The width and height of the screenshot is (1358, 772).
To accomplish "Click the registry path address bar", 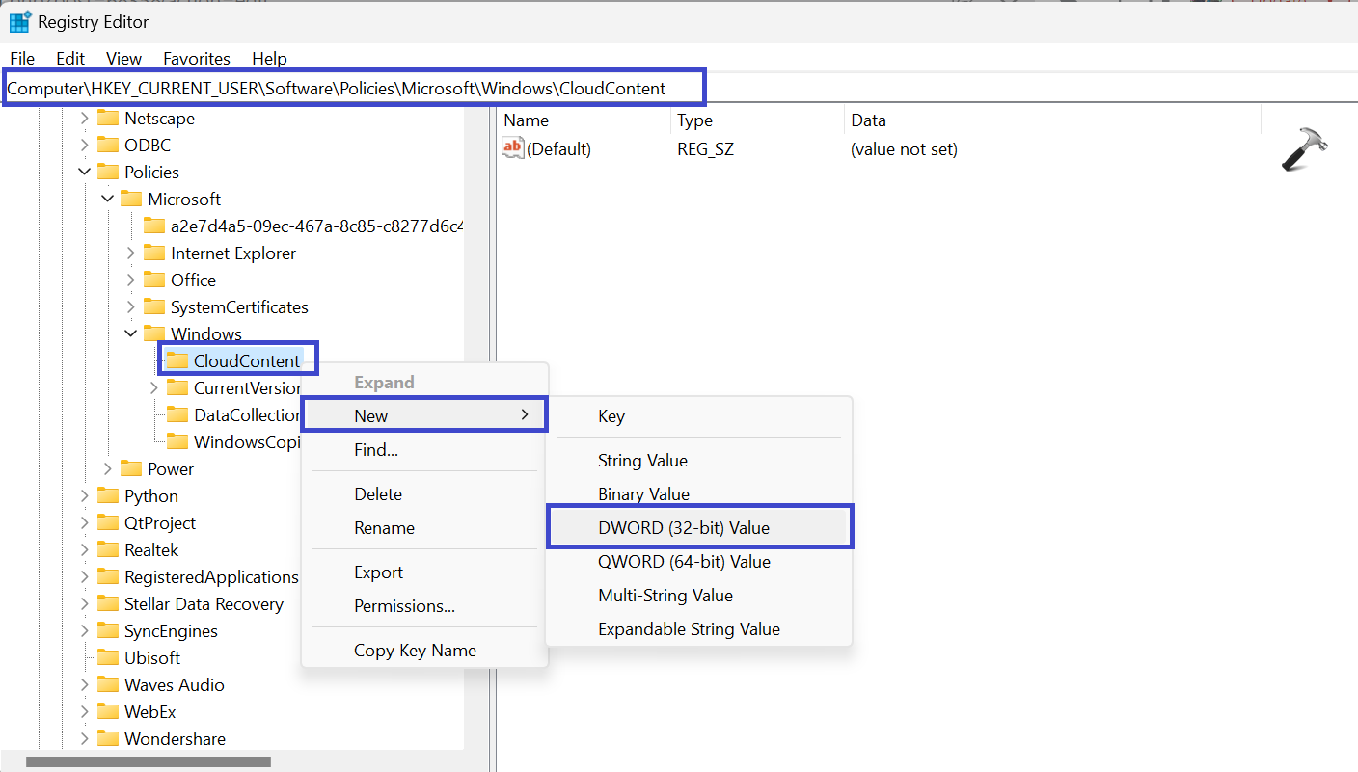I will [353, 89].
